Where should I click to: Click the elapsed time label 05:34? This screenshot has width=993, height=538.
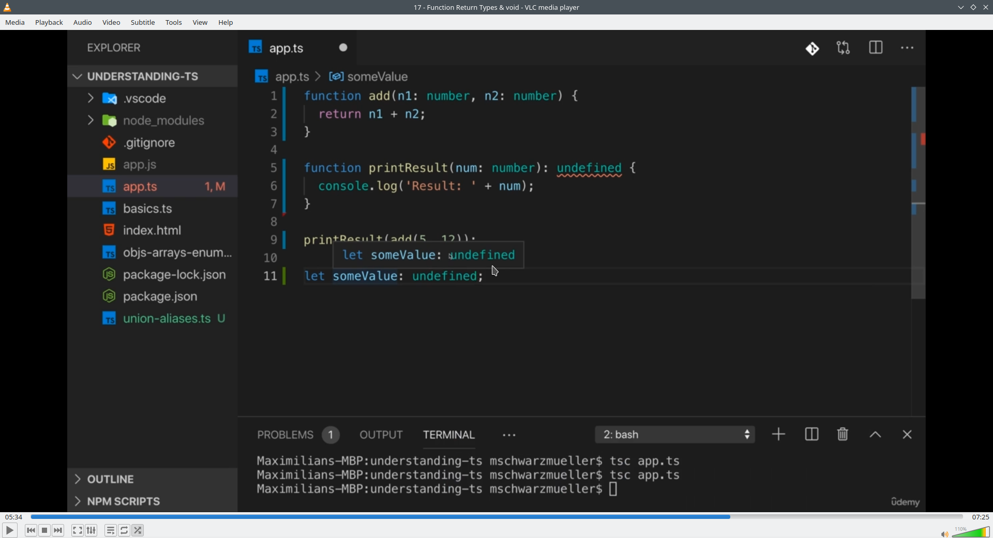tap(13, 517)
